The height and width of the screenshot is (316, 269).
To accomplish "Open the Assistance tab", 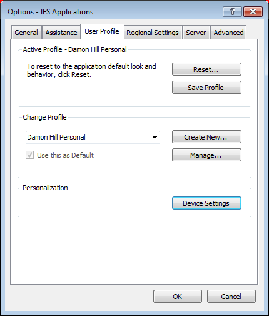I will pos(61,33).
